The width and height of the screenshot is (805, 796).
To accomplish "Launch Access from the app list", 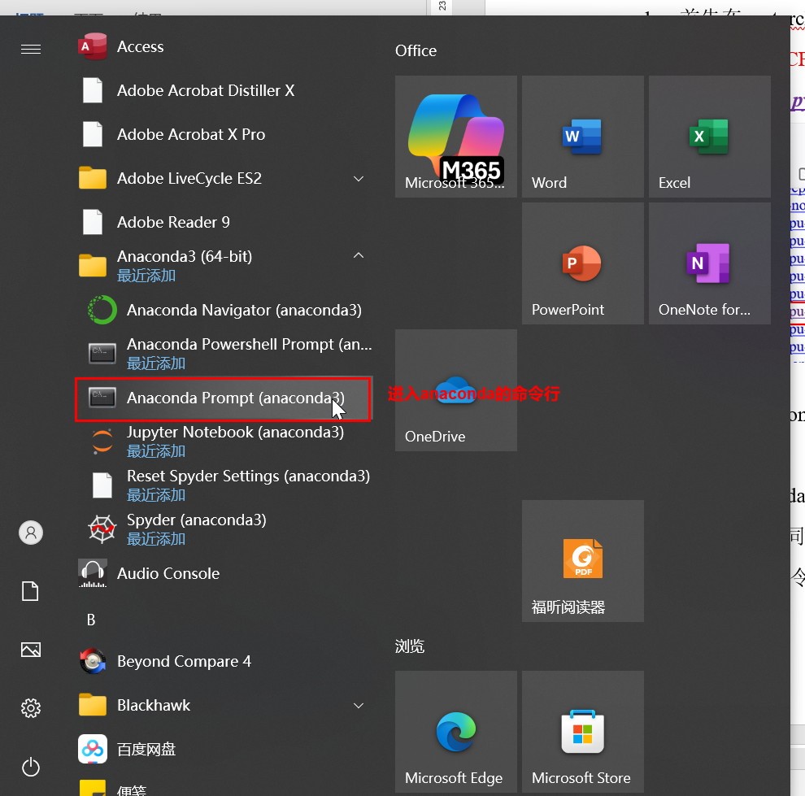I will point(224,46).
